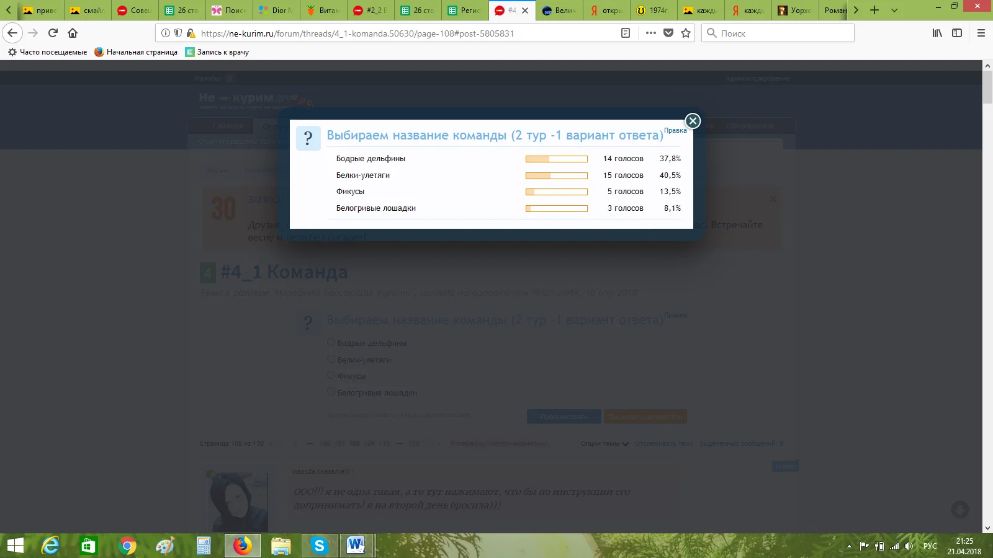Screen dimensions: 993x558
Task: Show the Firefox sidebar
Action: (957, 33)
